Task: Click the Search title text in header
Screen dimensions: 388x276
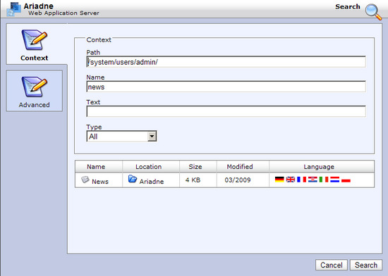Action: click(x=347, y=6)
